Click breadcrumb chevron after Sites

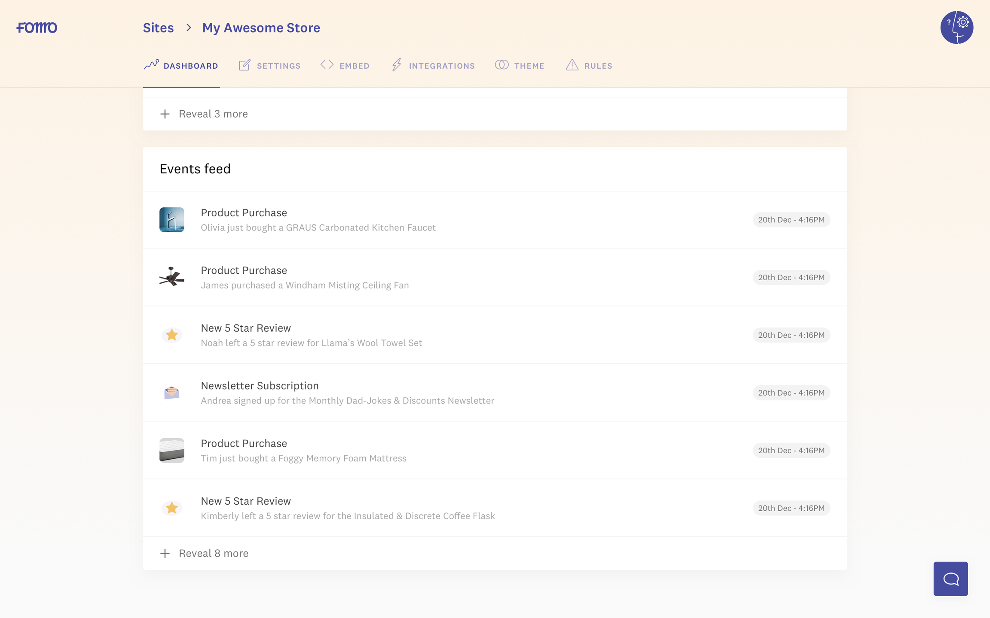pos(189,27)
